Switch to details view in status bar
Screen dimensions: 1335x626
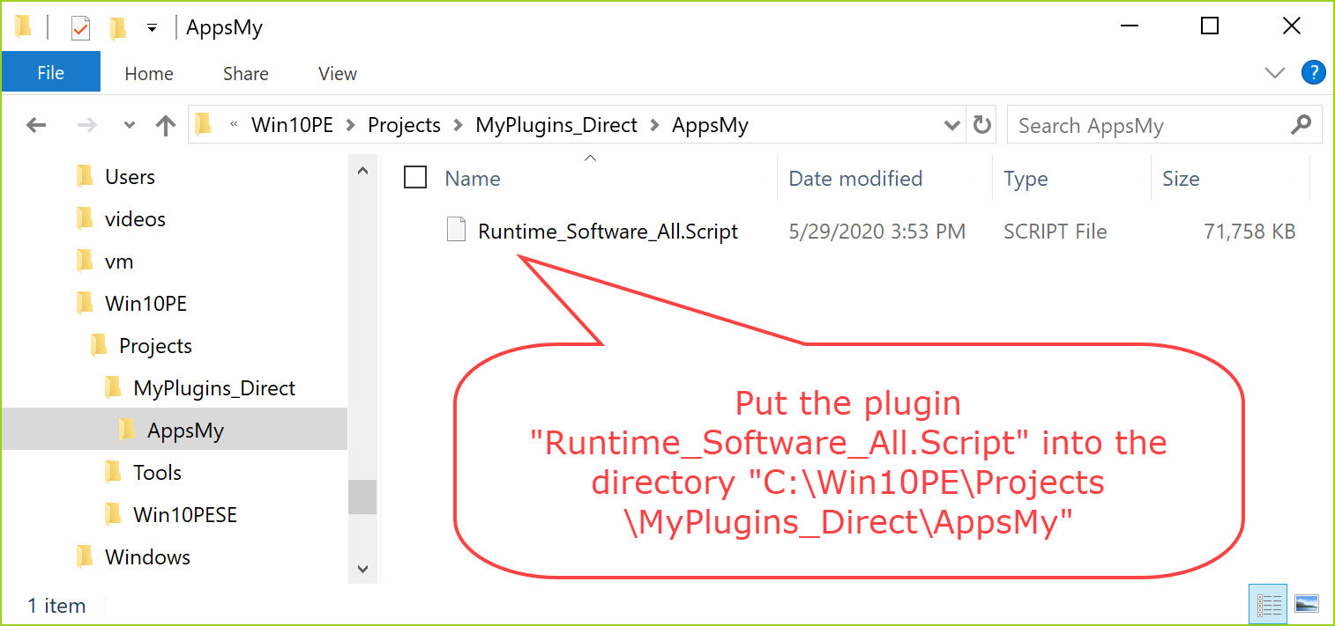coord(1269,604)
